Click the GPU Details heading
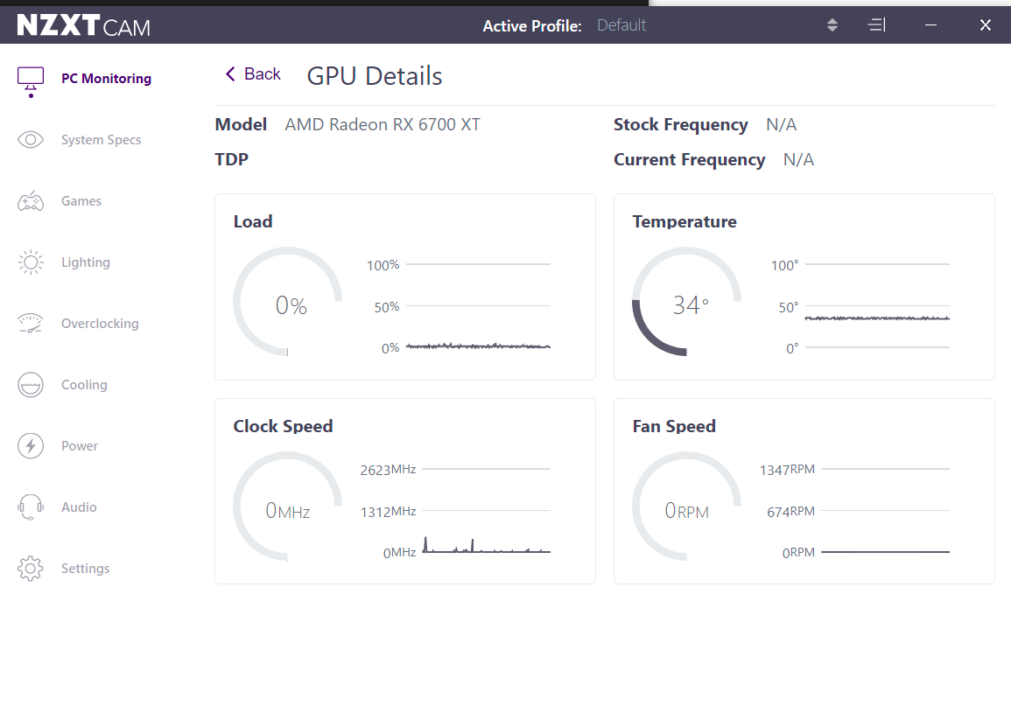Image resolution: width=1011 pixels, height=727 pixels. click(375, 76)
